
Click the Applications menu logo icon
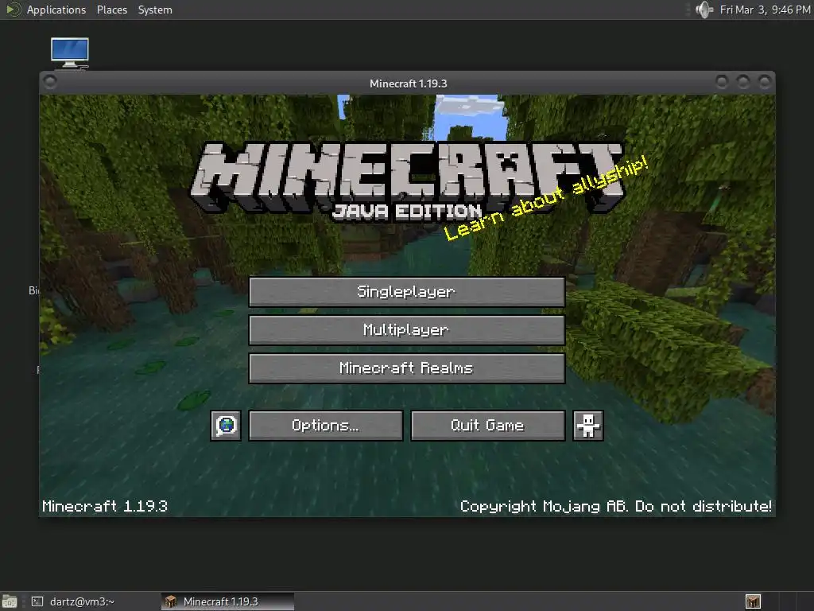[13, 10]
